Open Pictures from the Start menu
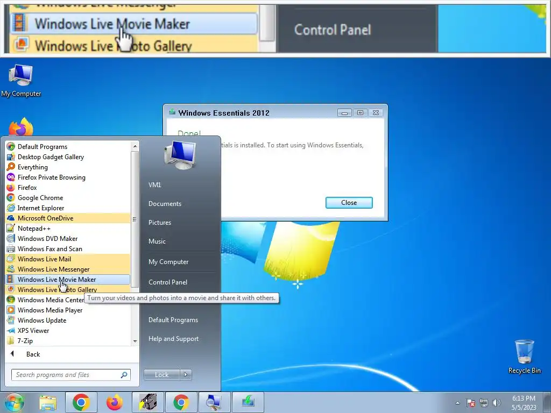 pyautogui.click(x=159, y=223)
